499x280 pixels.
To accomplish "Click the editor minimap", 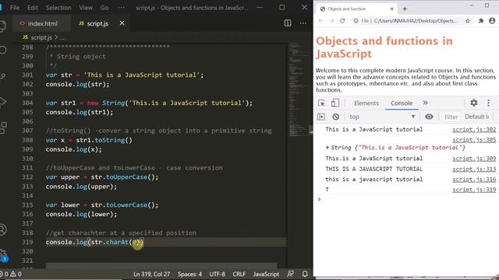I will point(298,89).
